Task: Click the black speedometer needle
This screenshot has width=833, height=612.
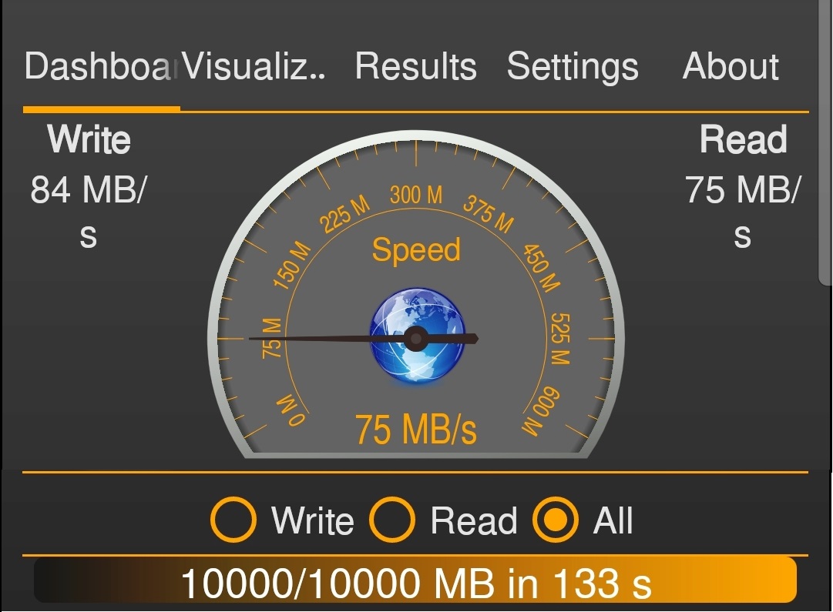Action: pyautogui.click(x=364, y=339)
